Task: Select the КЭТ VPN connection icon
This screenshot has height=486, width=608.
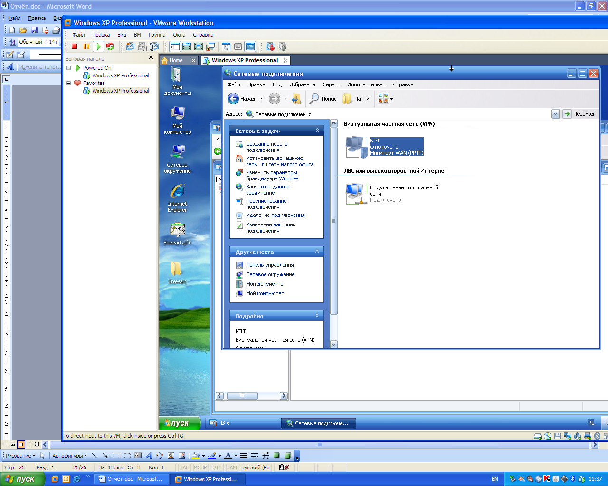Action: [x=356, y=147]
